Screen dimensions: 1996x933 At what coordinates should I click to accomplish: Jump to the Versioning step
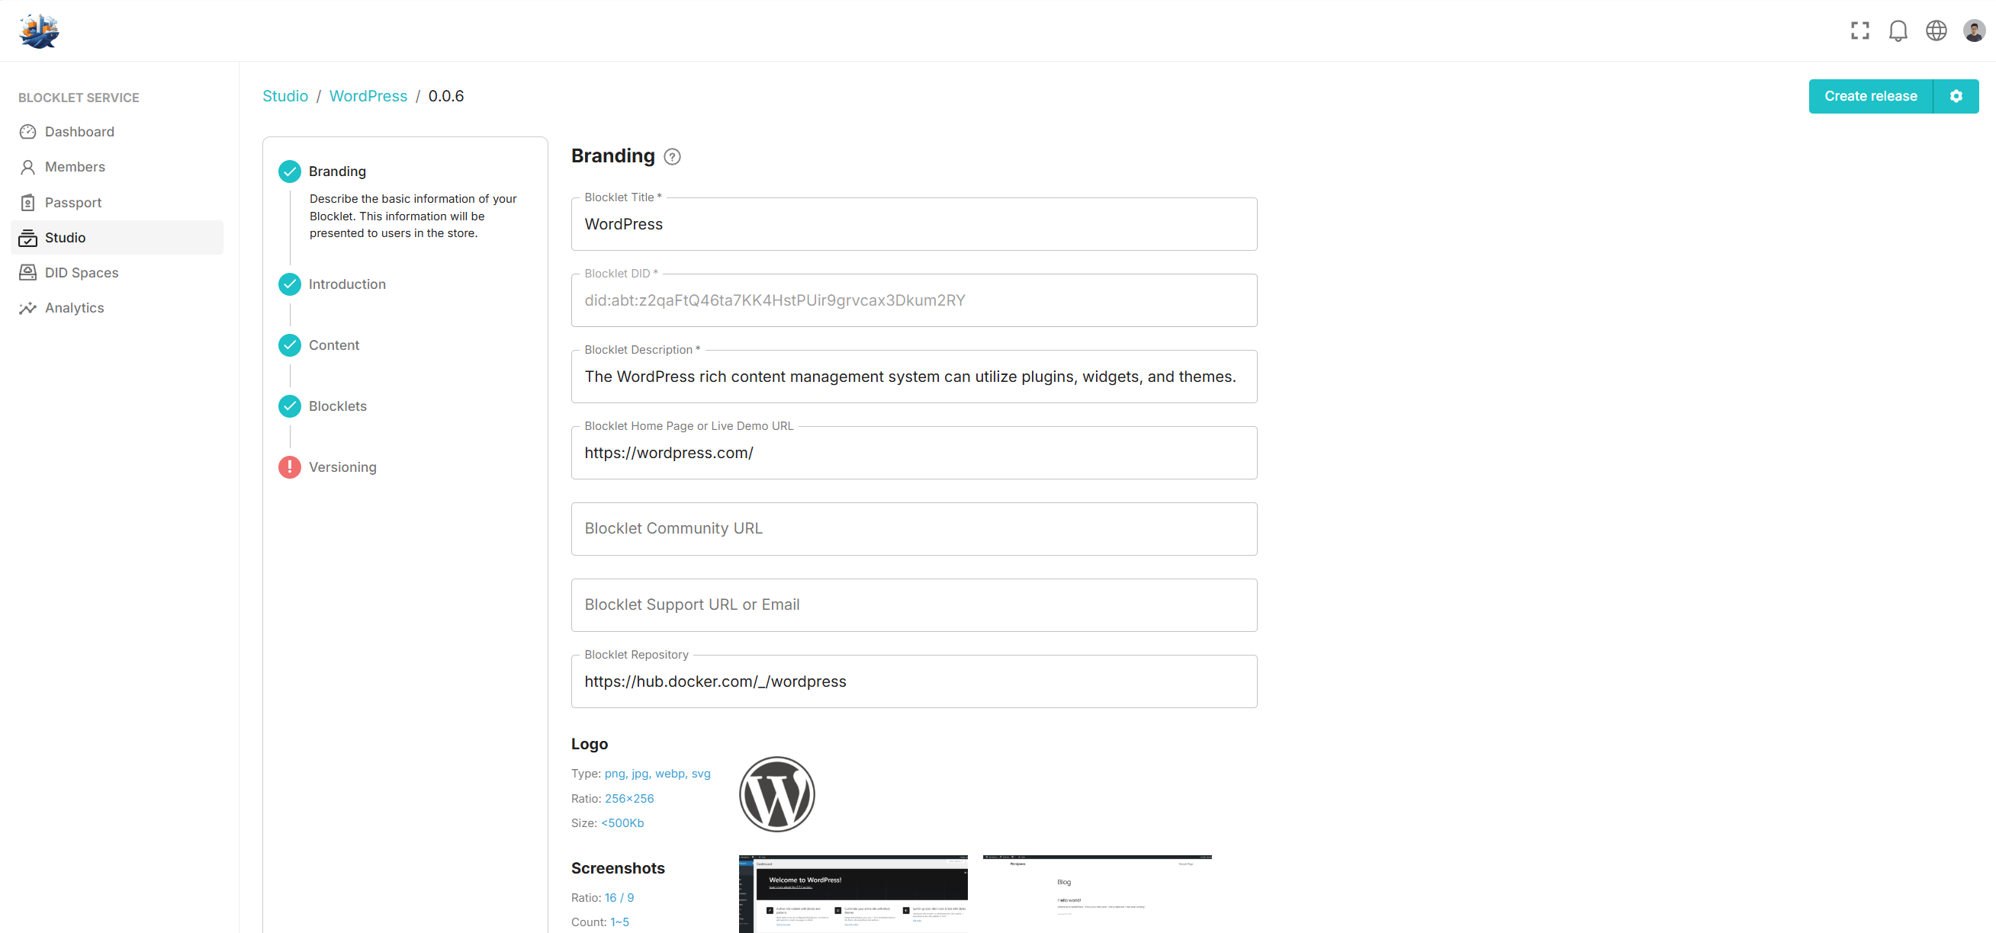[342, 467]
